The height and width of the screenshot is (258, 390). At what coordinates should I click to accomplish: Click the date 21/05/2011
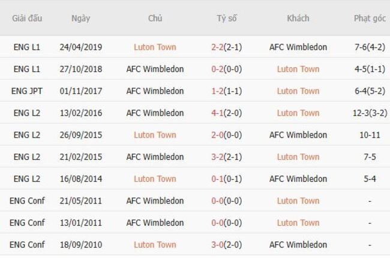tap(80, 201)
